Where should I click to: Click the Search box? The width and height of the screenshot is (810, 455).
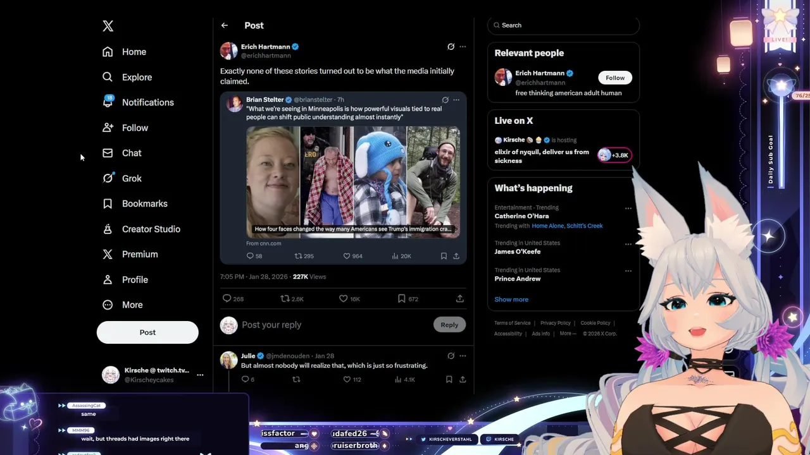click(x=563, y=25)
